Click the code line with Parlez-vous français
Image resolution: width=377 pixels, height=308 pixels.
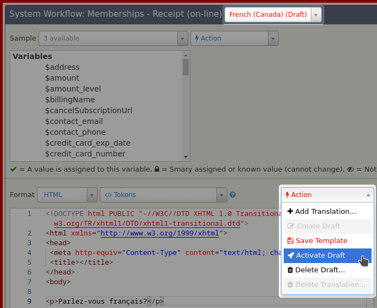pos(103,302)
